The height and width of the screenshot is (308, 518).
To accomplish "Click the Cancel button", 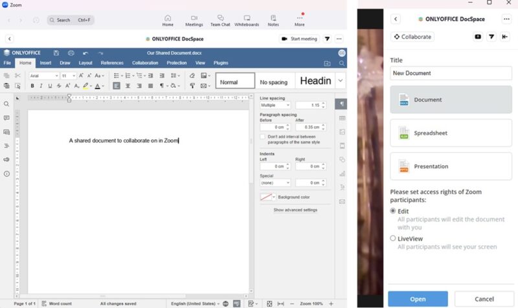I will click(x=484, y=299).
